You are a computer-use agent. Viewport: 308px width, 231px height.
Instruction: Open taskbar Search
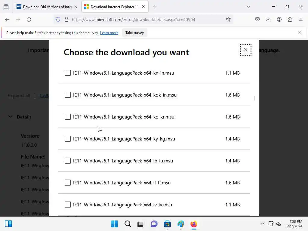pyautogui.click(x=128, y=224)
